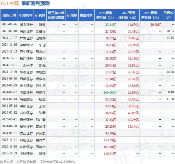Select institution 西部证券

pyautogui.click(x=26, y=79)
